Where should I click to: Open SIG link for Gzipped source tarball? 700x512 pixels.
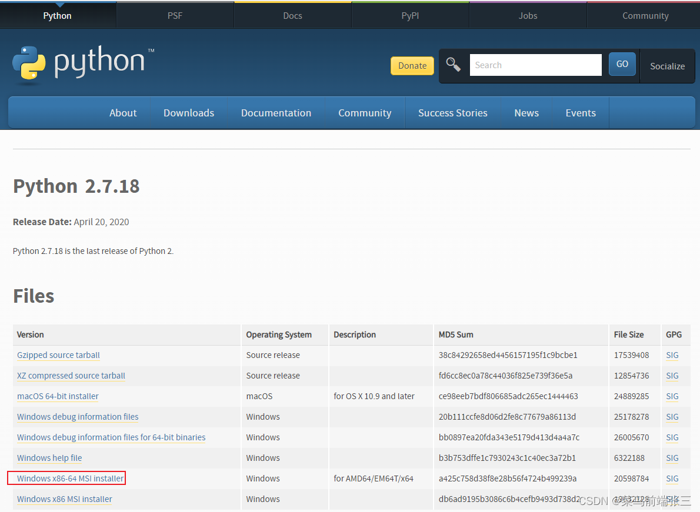[x=672, y=355]
